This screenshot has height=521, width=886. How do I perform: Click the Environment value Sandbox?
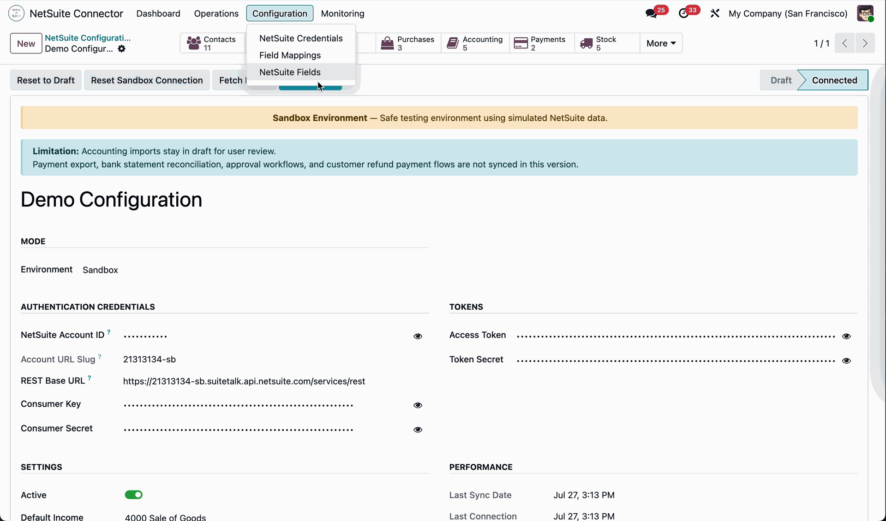tap(100, 270)
